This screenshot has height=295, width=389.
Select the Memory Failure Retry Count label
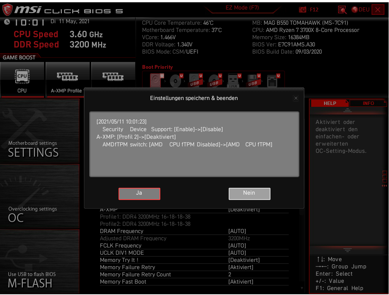pyautogui.click(x=135, y=274)
